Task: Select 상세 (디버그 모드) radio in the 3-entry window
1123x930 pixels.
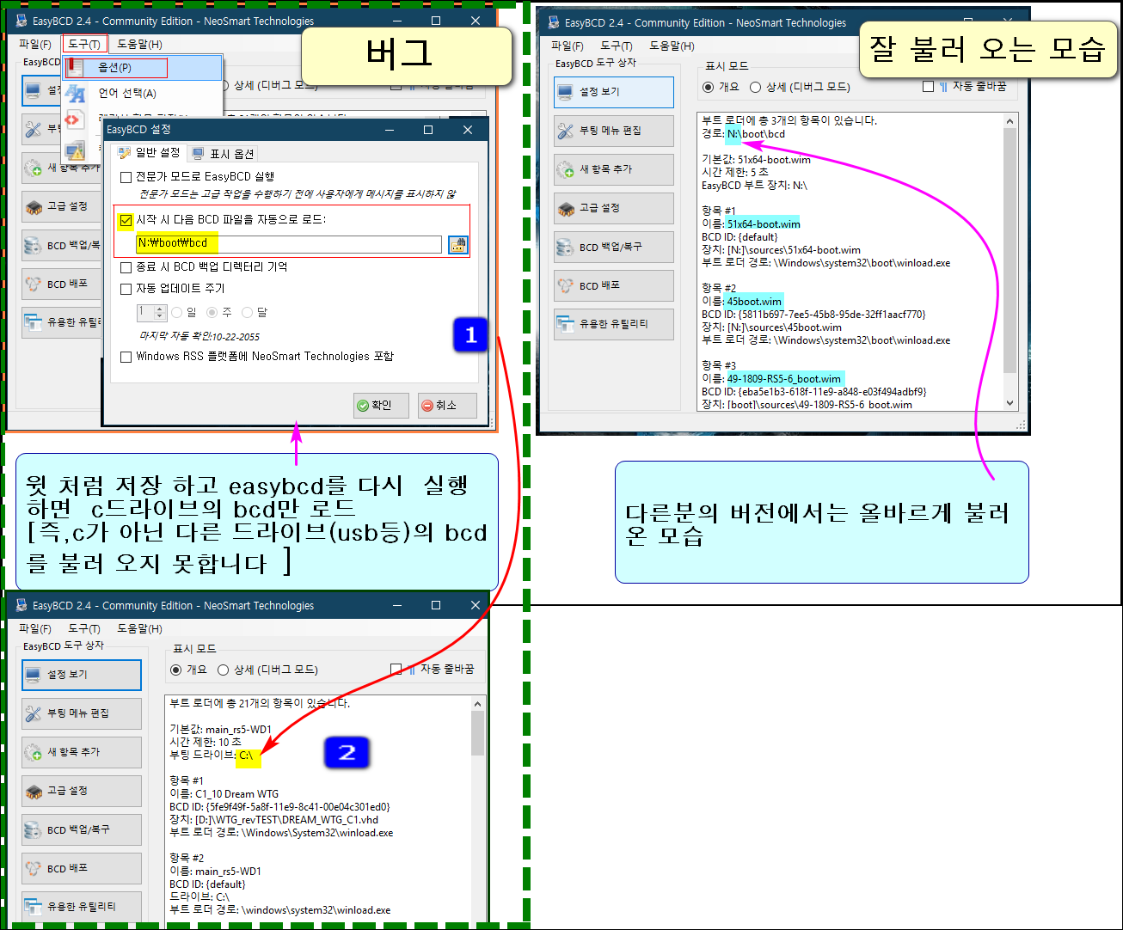Action: coord(755,87)
